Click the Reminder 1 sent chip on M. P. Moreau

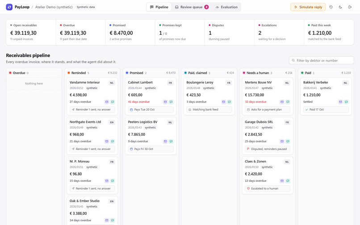pos(92,188)
